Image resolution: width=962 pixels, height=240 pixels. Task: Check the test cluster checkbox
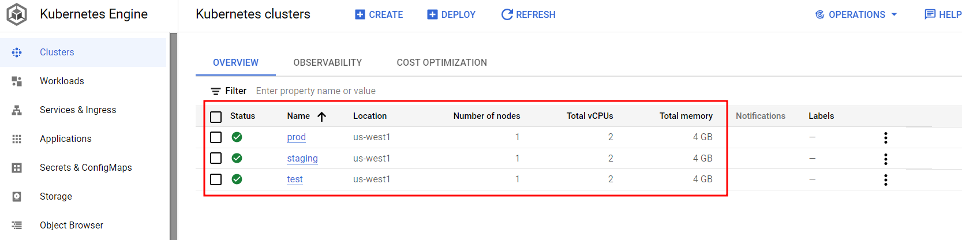(x=216, y=179)
